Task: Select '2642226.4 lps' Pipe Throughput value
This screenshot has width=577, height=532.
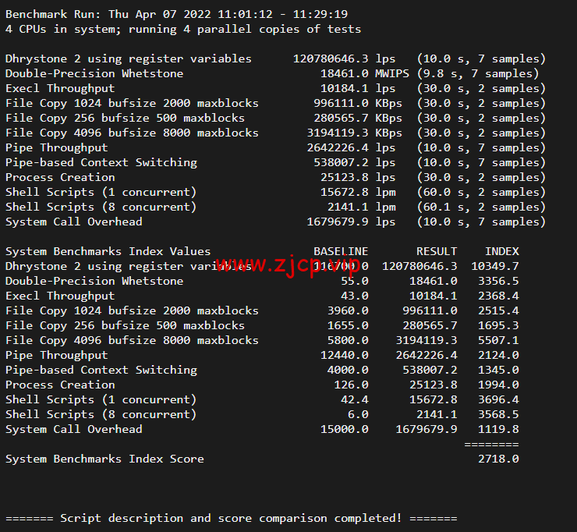Action: tap(351, 148)
